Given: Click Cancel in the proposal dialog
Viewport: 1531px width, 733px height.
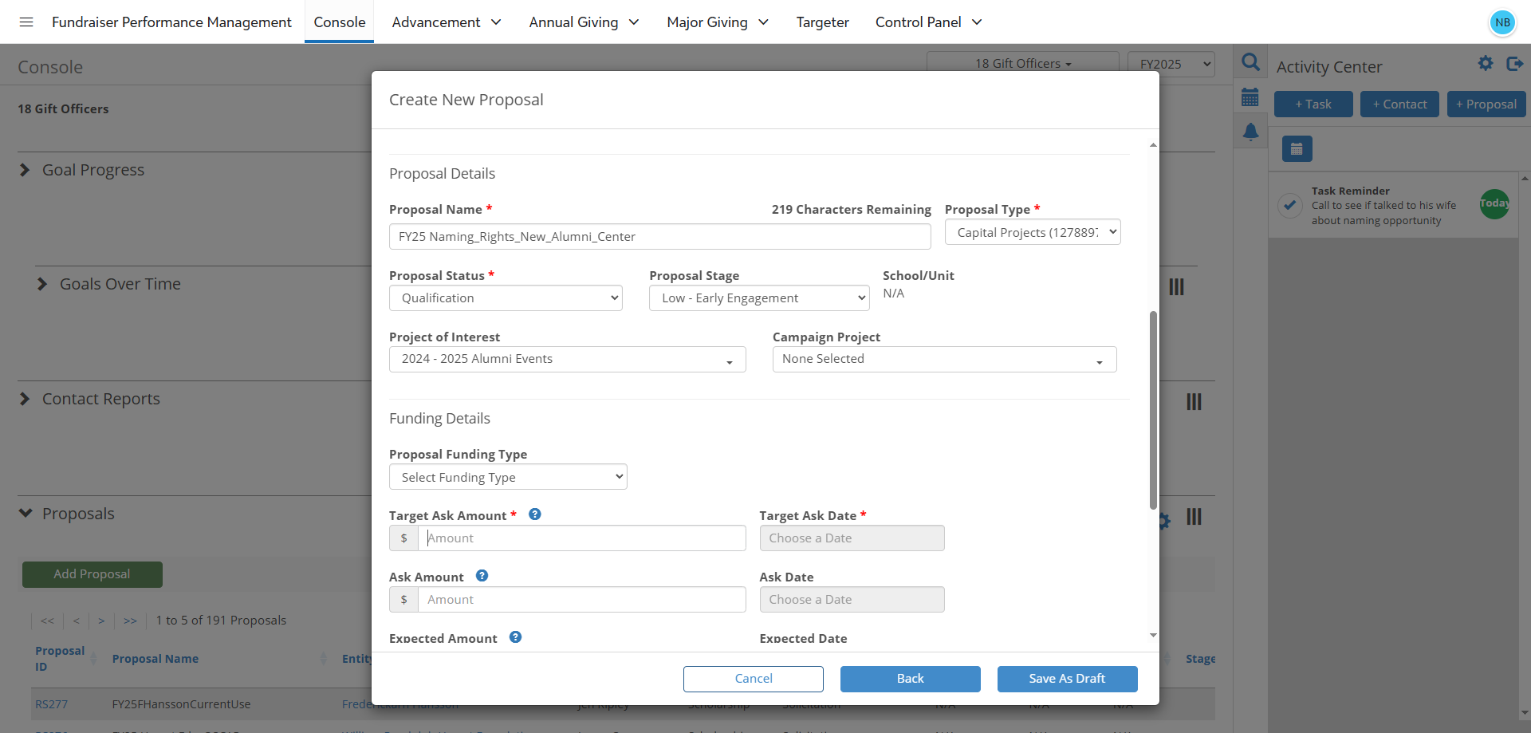Looking at the screenshot, I should [754, 679].
